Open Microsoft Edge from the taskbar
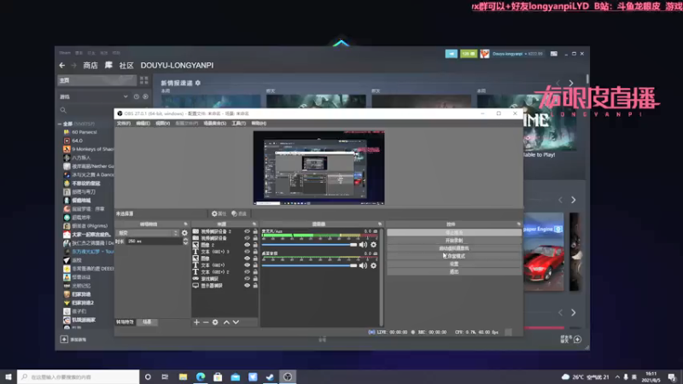 (x=201, y=376)
